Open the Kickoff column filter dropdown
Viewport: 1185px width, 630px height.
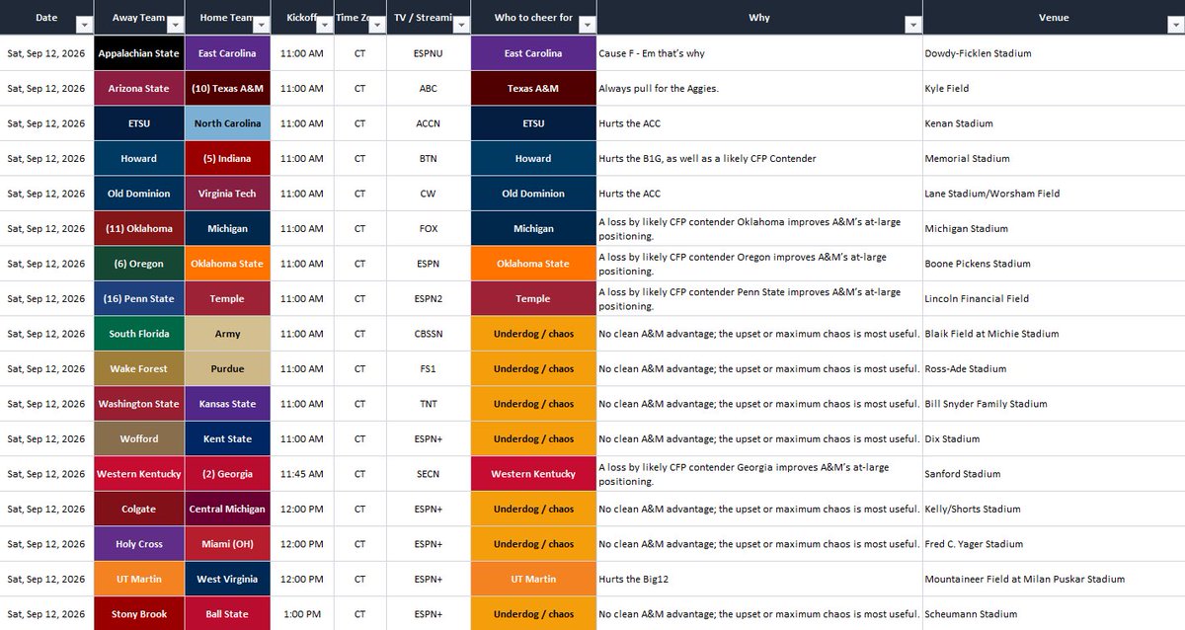click(x=323, y=26)
